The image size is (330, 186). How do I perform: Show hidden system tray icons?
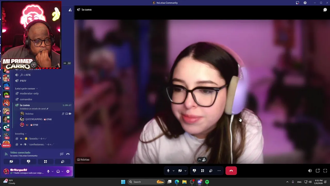(287, 182)
